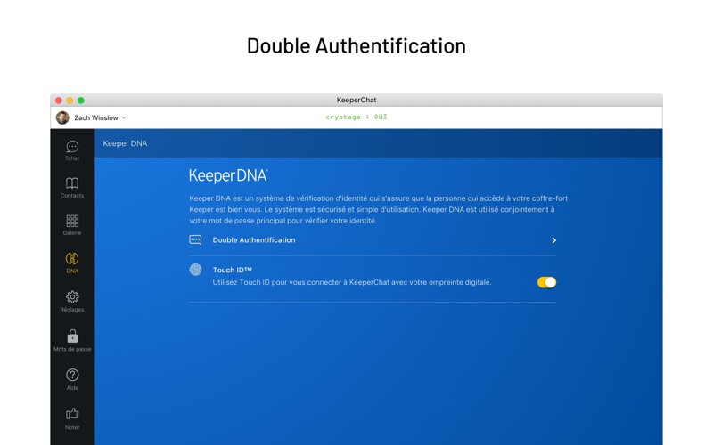Click the Keeper DNA description paragraph
713x445 pixels.
pos(378,209)
